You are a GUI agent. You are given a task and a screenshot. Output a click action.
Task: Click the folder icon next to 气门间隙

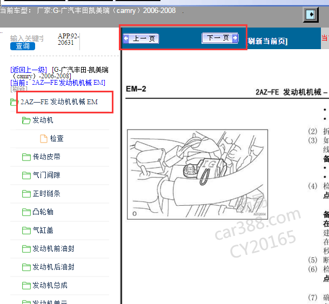point(26,175)
